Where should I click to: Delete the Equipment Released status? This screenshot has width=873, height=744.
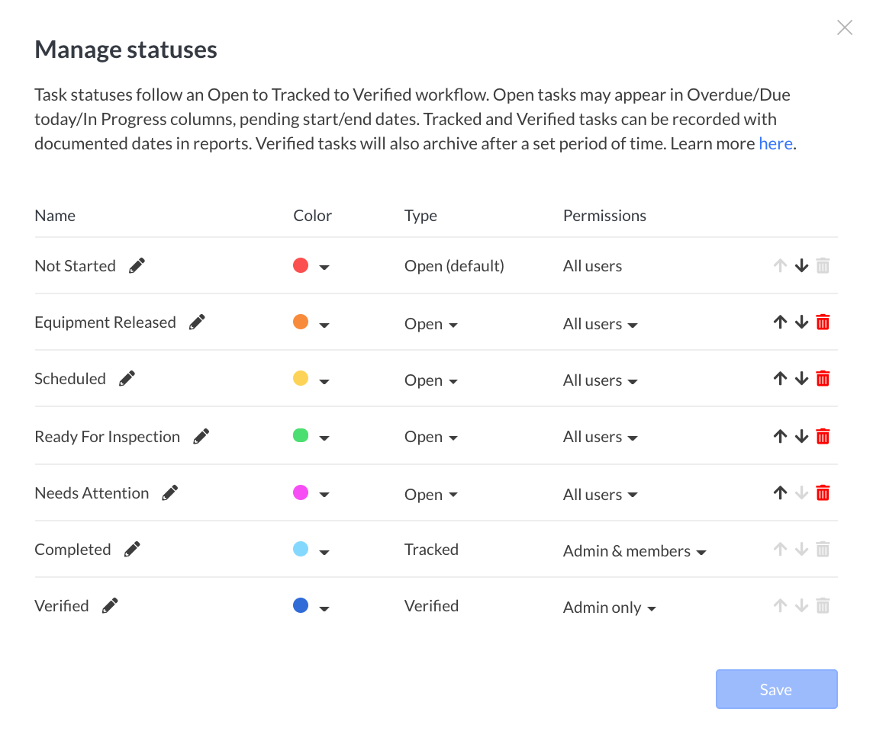coord(823,322)
